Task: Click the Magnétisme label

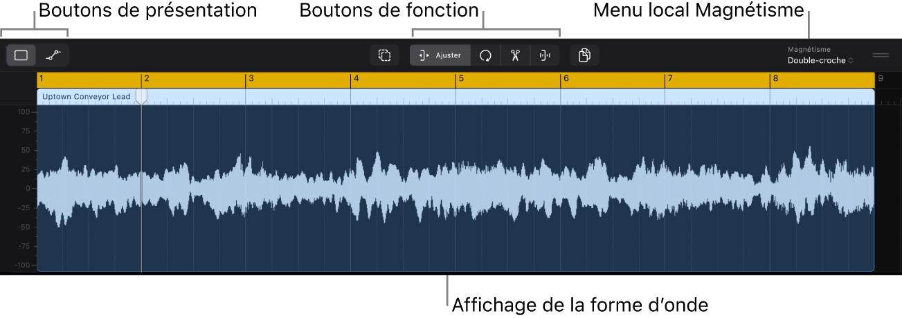Action: pos(809,50)
